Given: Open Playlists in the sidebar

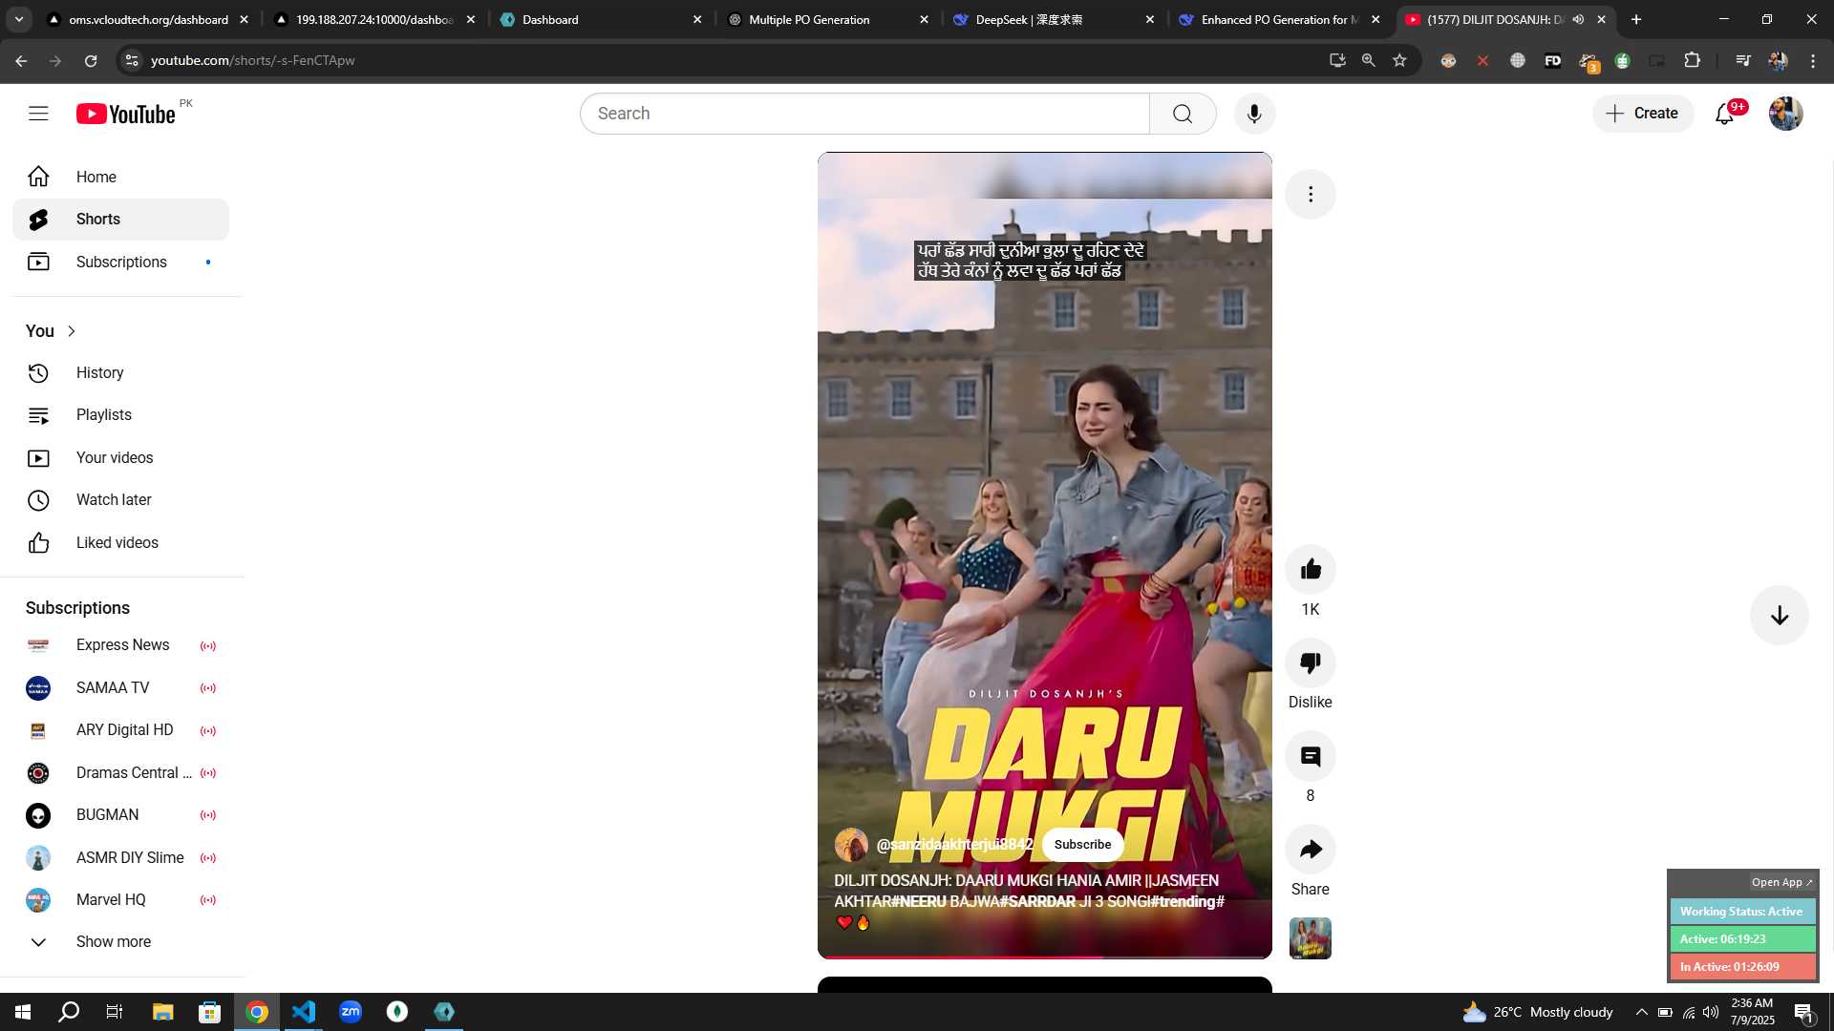Looking at the screenshot, I should click(121, 415).
